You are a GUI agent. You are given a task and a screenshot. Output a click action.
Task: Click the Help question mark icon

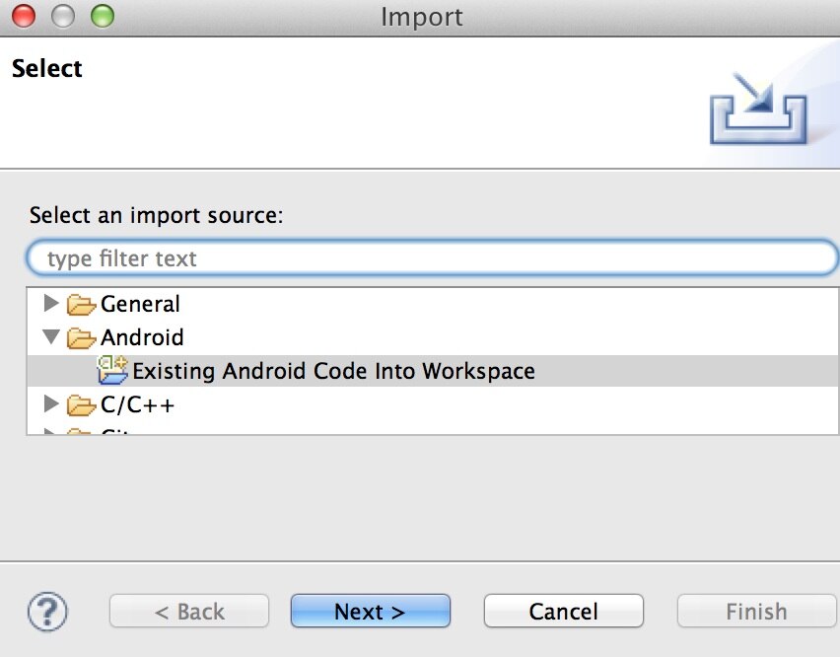(46, 612)
